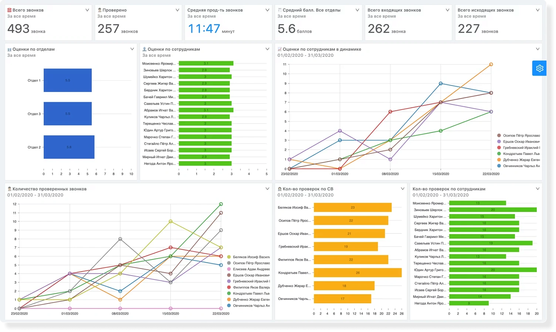The height and width of the screenshot is (332, 556).
Task: Click the green data point at 12 in checked-calls chart
Action: click(x=221, y=204)
